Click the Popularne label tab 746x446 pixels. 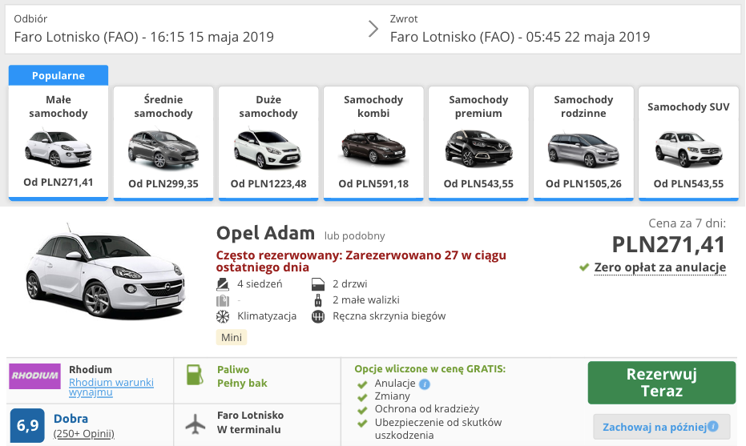(x=58, y=75)
